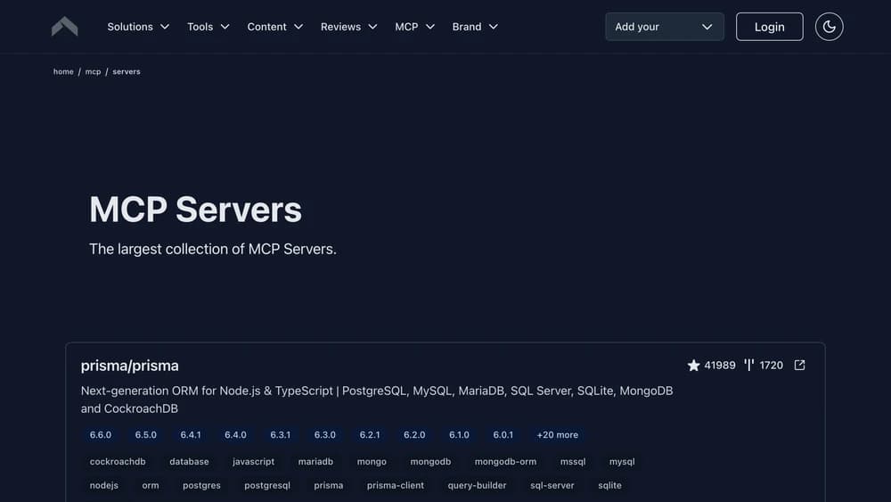891x502 pixels.
Task: Show +20 more versions
Action: (x=558, y=435)
